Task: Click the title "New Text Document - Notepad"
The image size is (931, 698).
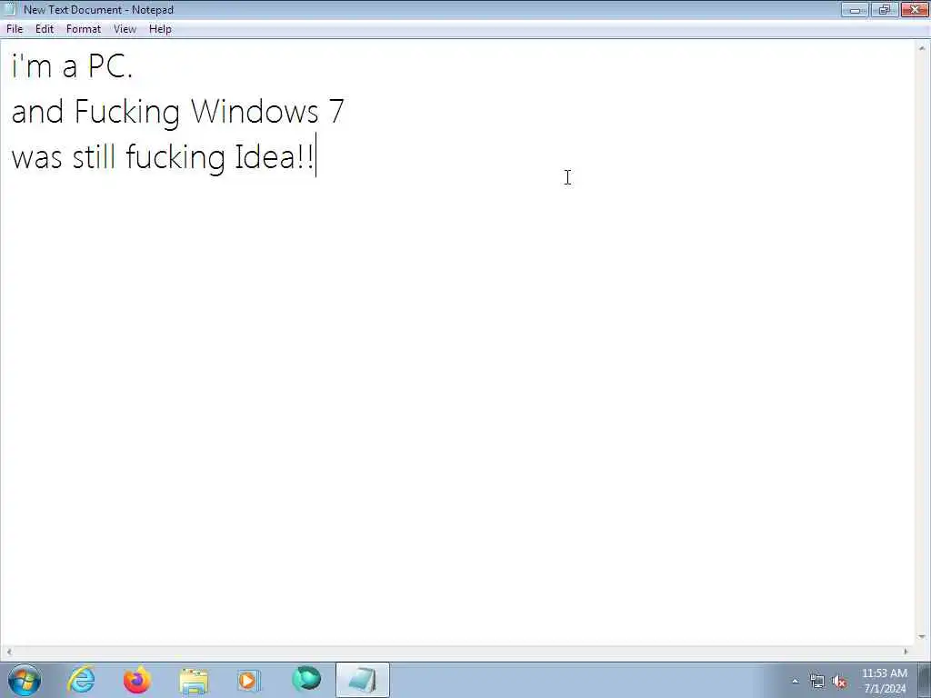Action: 98,9
